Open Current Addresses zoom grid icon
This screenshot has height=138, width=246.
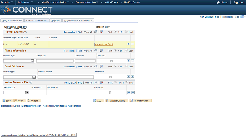coord(95,32)
